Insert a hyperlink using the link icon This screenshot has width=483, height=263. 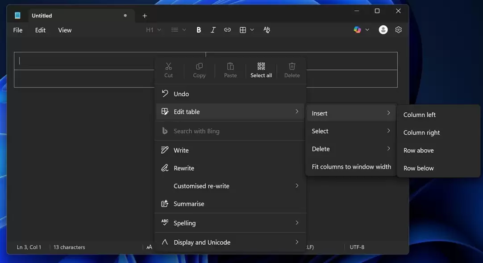click(227, 29)
